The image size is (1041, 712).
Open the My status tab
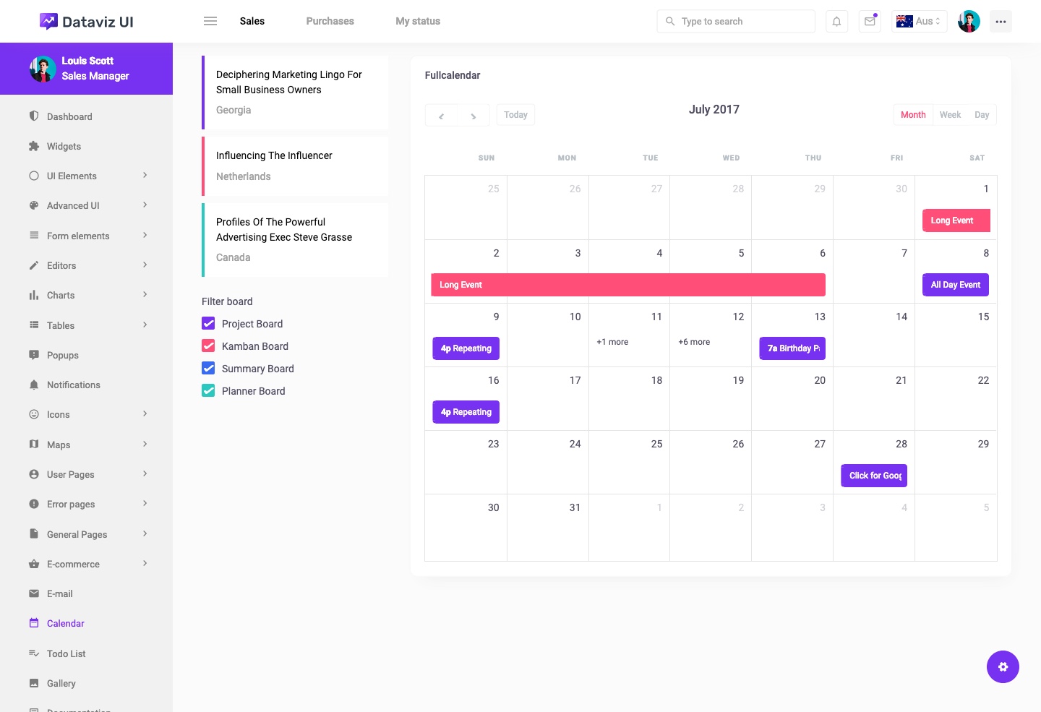coord(417,21)
